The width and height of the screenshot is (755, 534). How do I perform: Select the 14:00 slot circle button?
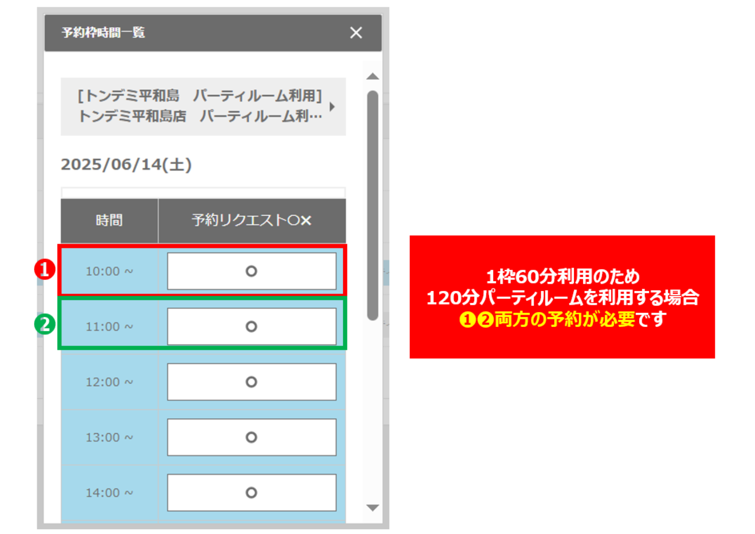click(x=251, y=492)
